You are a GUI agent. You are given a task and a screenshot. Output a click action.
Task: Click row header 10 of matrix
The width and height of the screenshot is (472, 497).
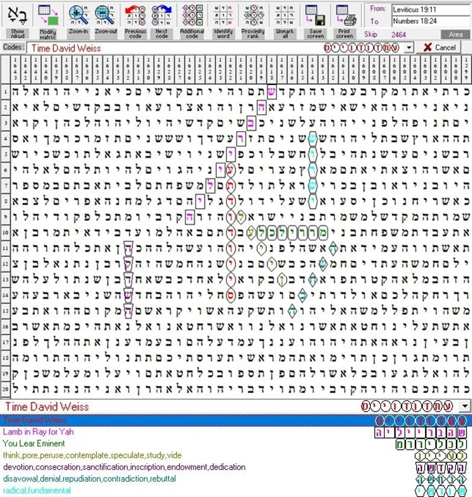click(5, 233)
